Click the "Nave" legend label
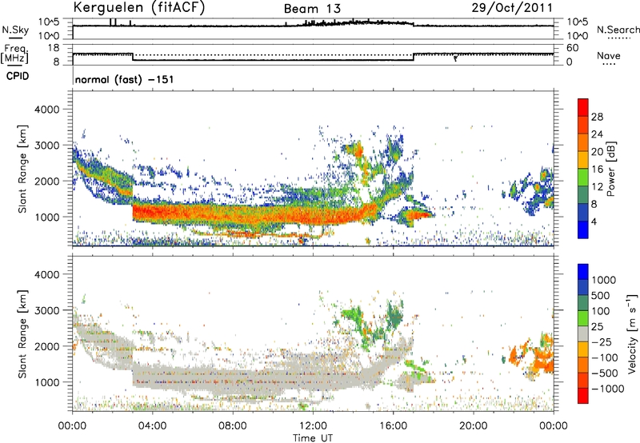Image resolution: width=640 pixels, height=443 pixels. tap(608, 55)
